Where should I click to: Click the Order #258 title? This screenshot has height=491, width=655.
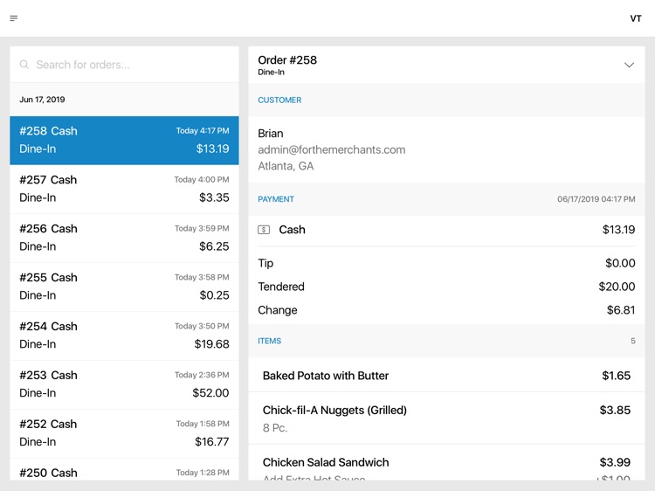287,60
